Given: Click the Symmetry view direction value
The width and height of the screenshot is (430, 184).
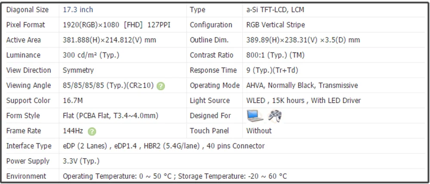Looking at the screenshot, I should 78,70.
